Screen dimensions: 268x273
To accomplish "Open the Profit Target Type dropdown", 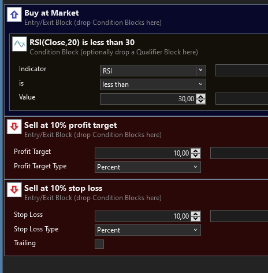I will pos(148,167).
